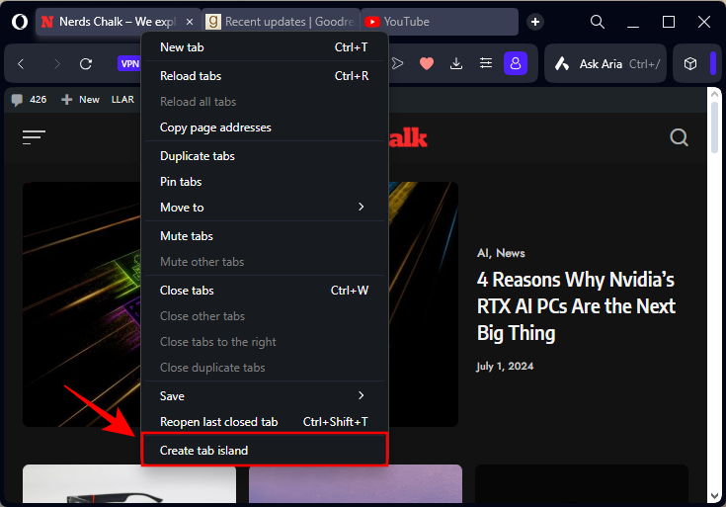Toggle the VPN badge in address bar
This screenshot has width=726, height=507.
click(x=129, y=63)
